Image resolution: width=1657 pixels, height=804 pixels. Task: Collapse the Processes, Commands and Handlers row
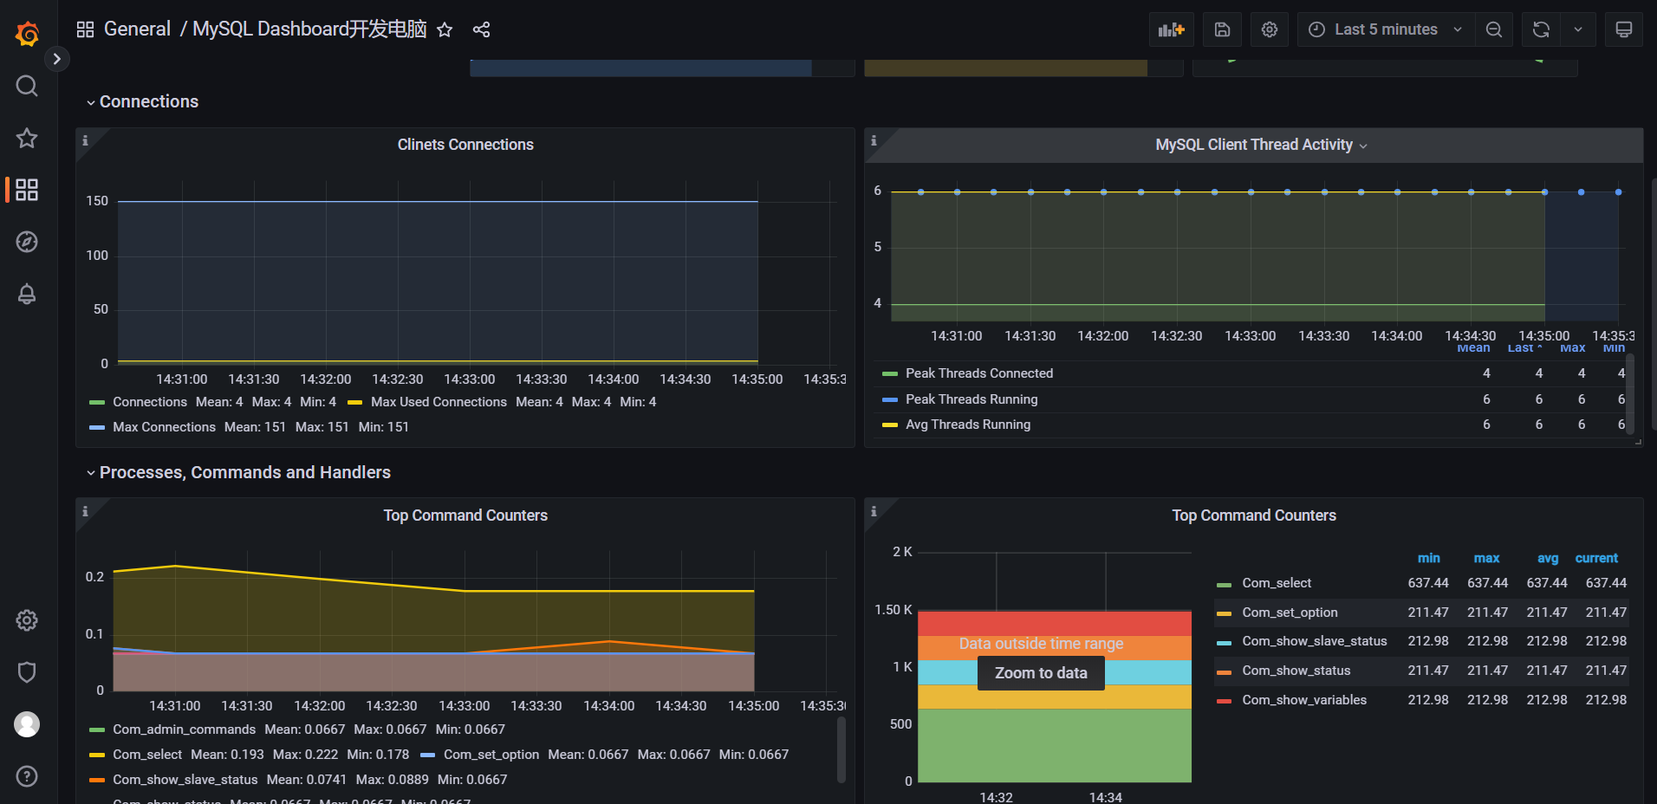[238, 472]
